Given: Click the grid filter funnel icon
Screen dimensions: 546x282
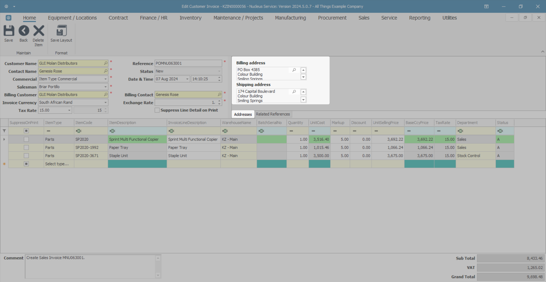Looking at the screenshot, I should click(x=4, y=131).
